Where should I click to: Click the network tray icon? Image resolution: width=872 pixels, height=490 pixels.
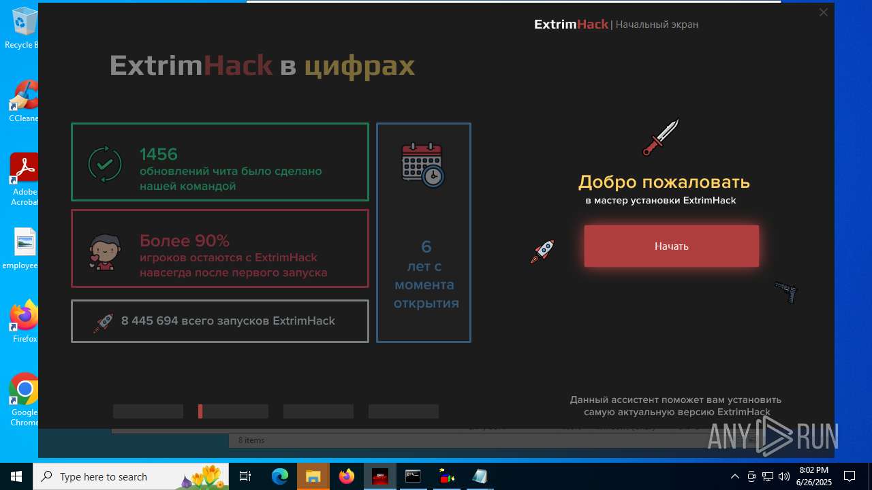(768, 476)
